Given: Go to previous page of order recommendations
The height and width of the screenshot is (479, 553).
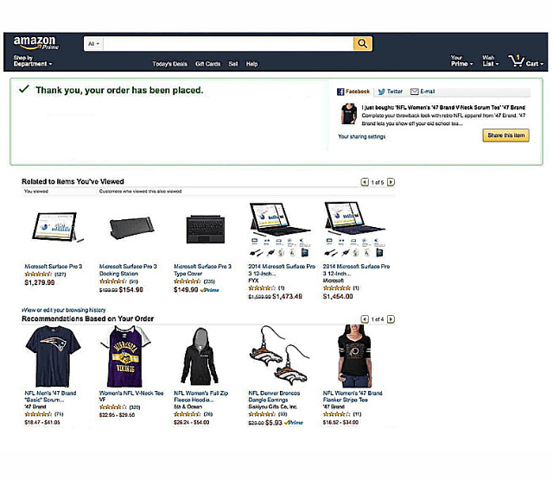Looking at the screenshot, I should pyautogui.click(x=365, y=319).
